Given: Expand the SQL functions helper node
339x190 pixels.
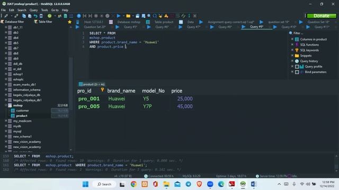Looking at the screenshot, I should point(292,44).
